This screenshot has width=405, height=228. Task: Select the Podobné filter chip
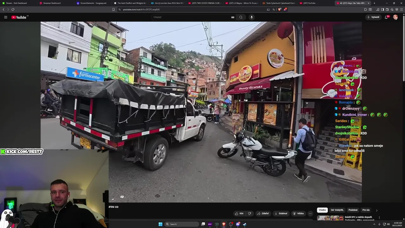tap(353, 210)
